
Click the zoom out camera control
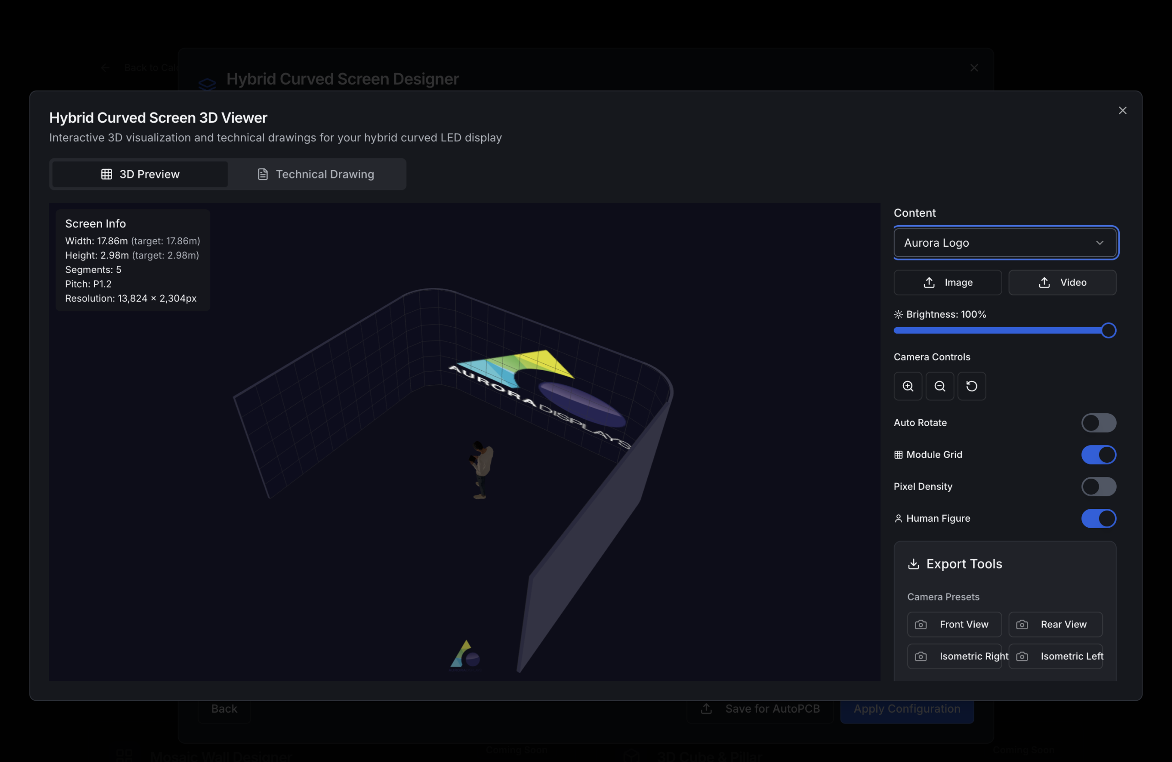tap(939, 386)
